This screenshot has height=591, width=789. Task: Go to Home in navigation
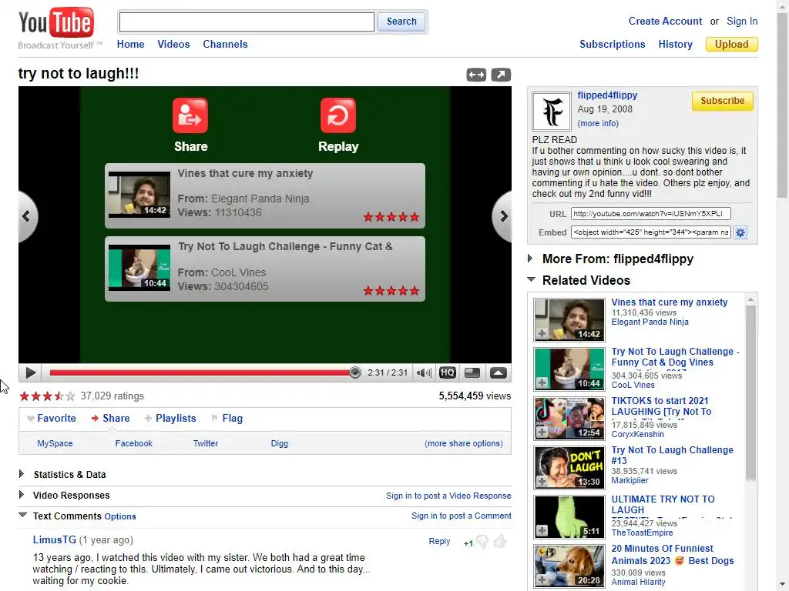(130, 44)
